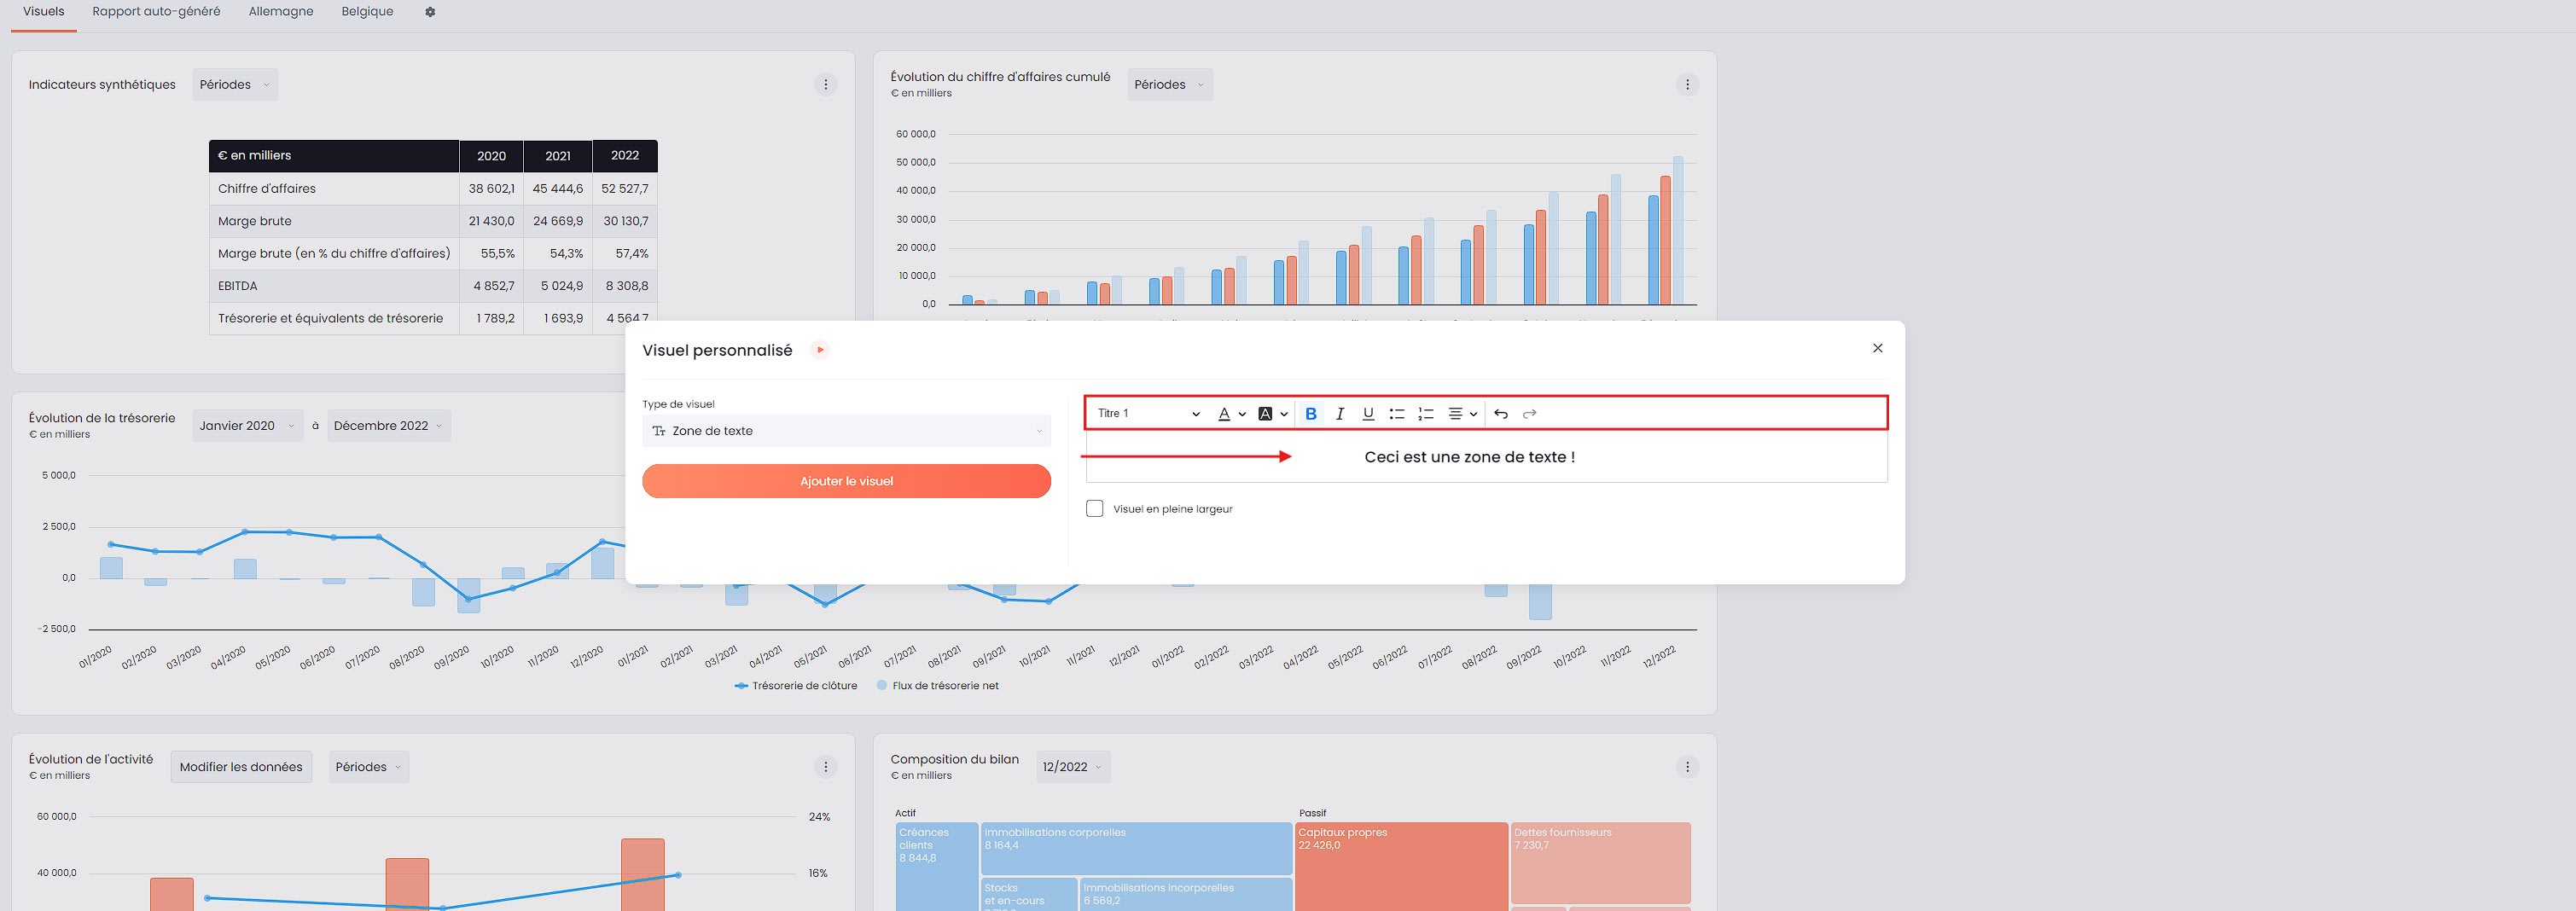2576x911 pixels.
Task: Click the EBITDA row label
Action: pyautogui.click(x=238, y=286)
